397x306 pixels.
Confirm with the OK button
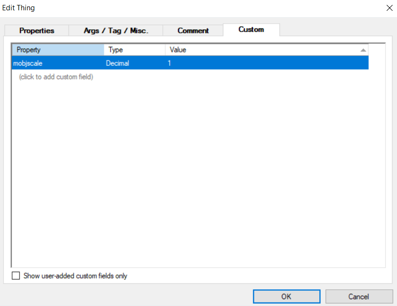[x=287, y=296]
